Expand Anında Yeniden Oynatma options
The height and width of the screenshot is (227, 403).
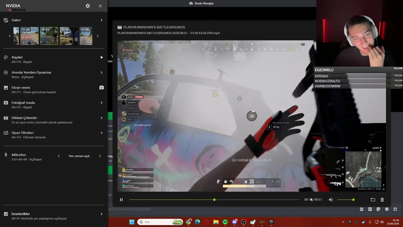(101, 73)
